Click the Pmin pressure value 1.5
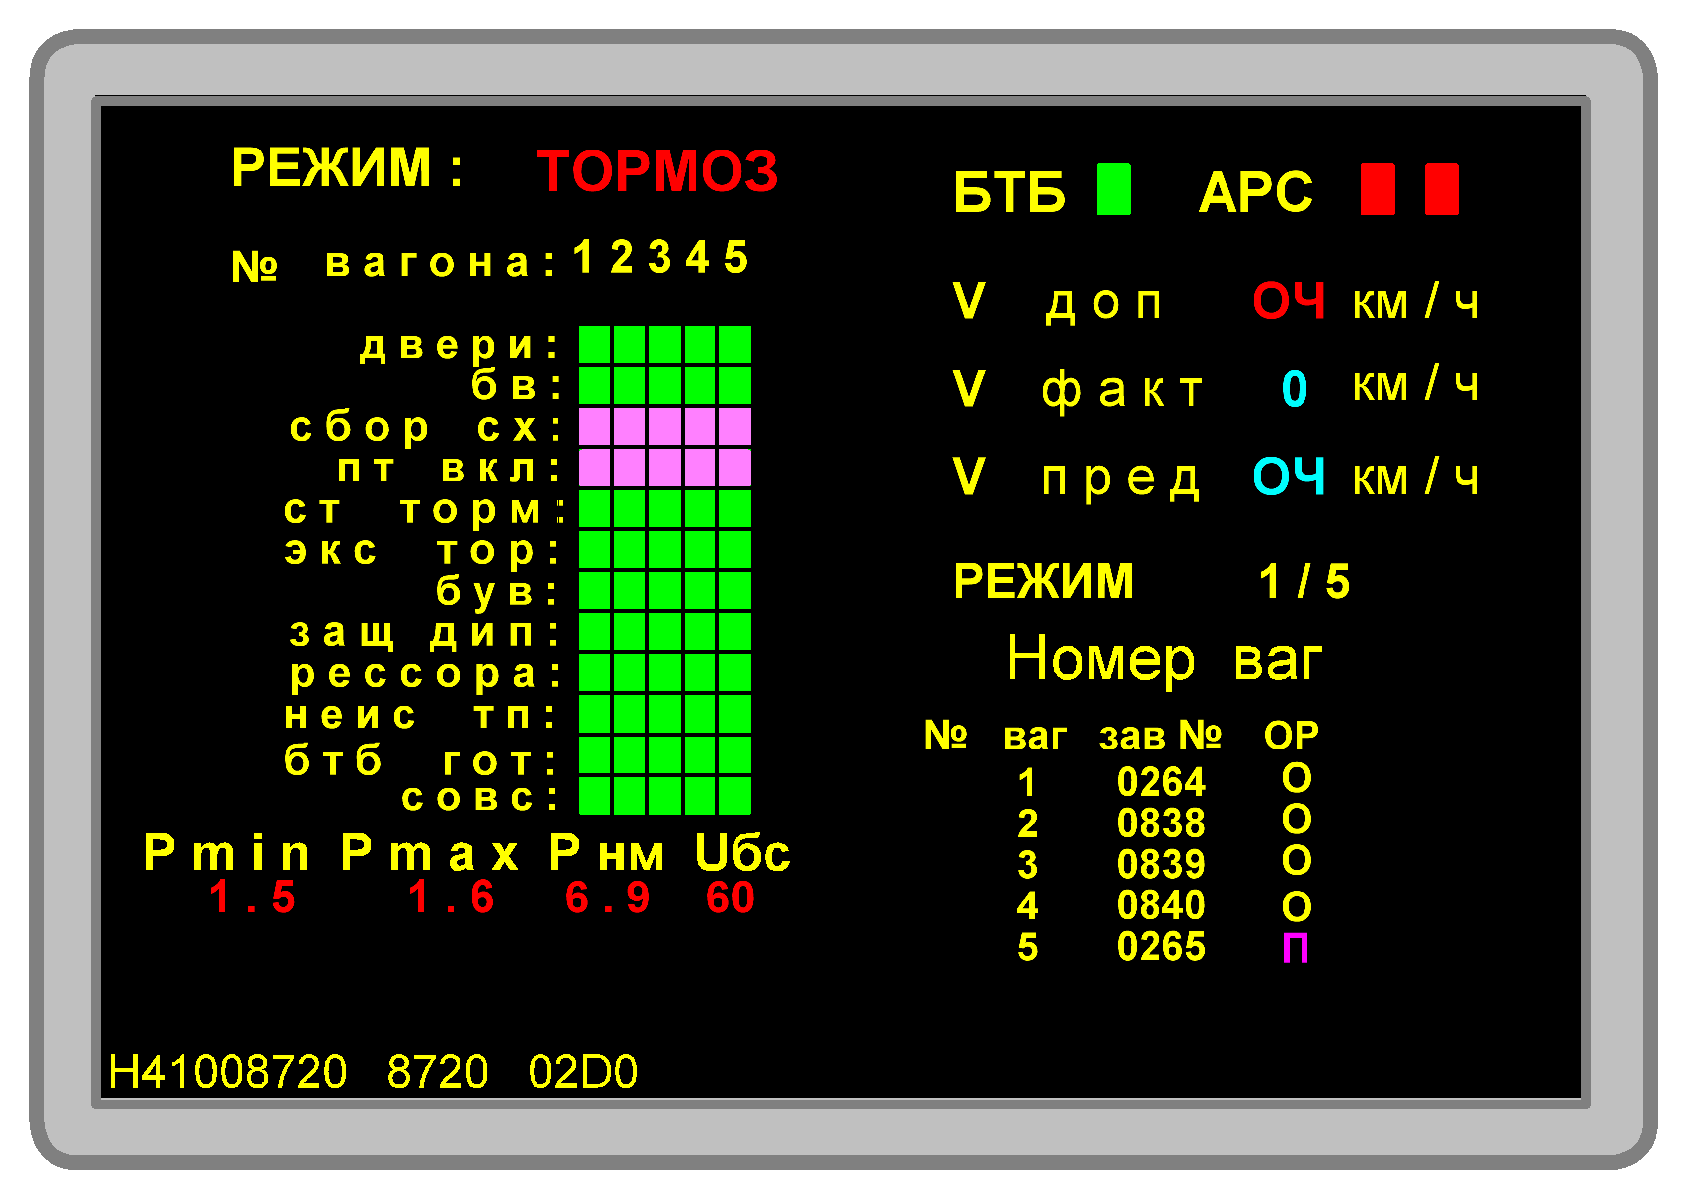 (252, 899)
